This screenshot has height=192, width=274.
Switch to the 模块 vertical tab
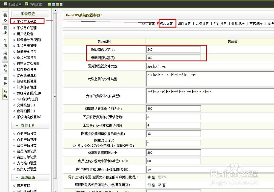point(5,30)
